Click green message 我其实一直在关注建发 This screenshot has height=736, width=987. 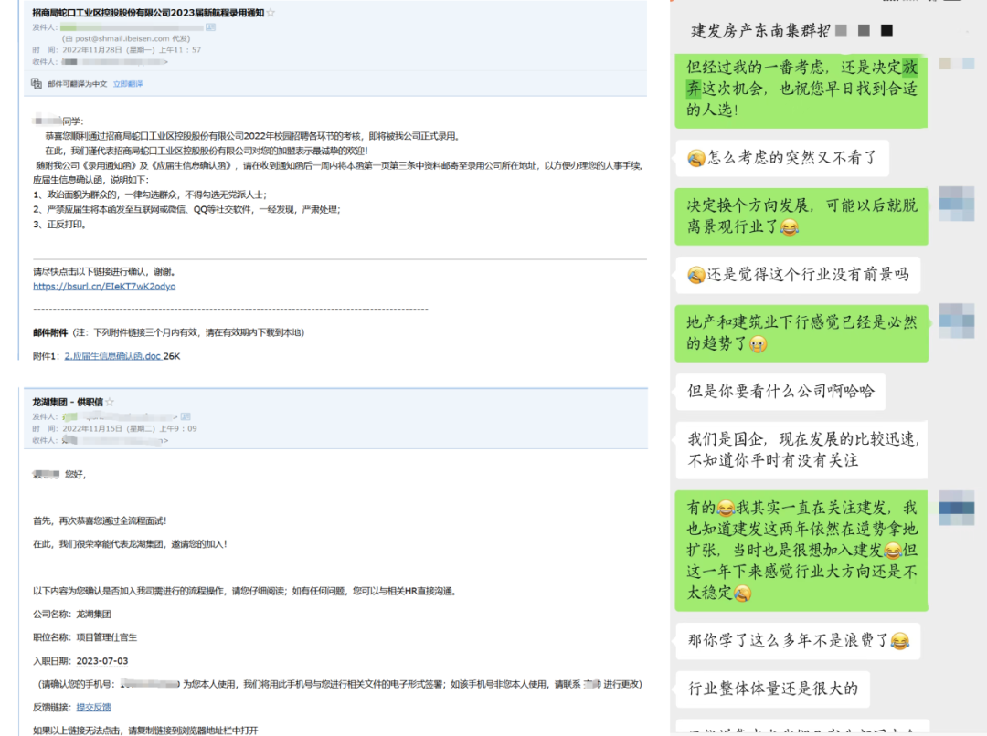801,551
